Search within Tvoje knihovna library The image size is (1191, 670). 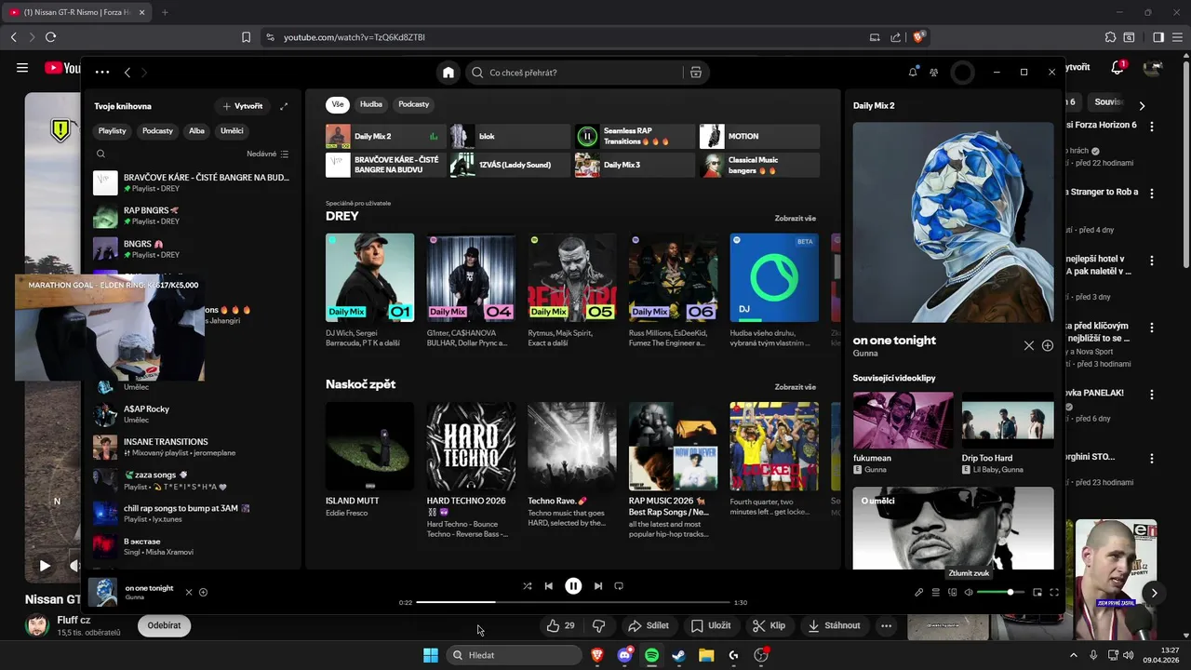point(100,154)
